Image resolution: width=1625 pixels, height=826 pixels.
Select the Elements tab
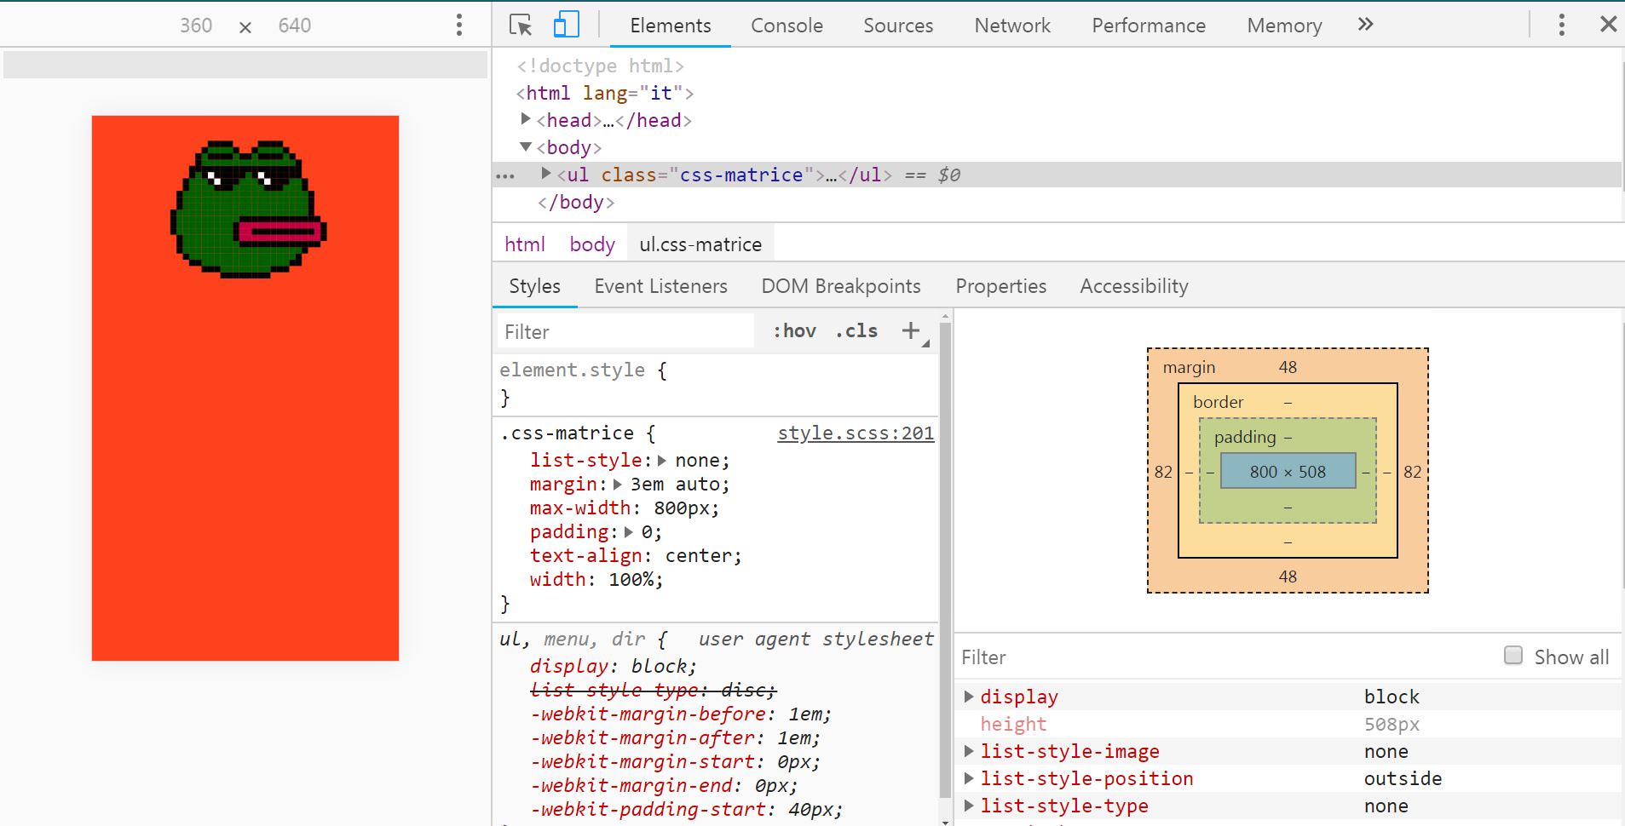point(671,26)
